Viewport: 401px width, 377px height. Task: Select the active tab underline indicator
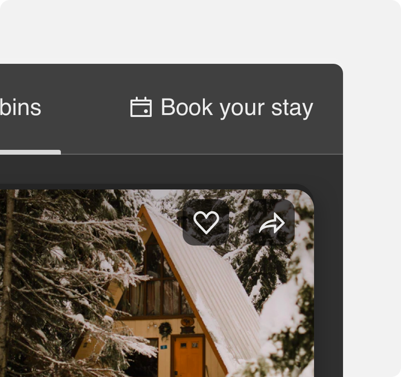[30, 152]
